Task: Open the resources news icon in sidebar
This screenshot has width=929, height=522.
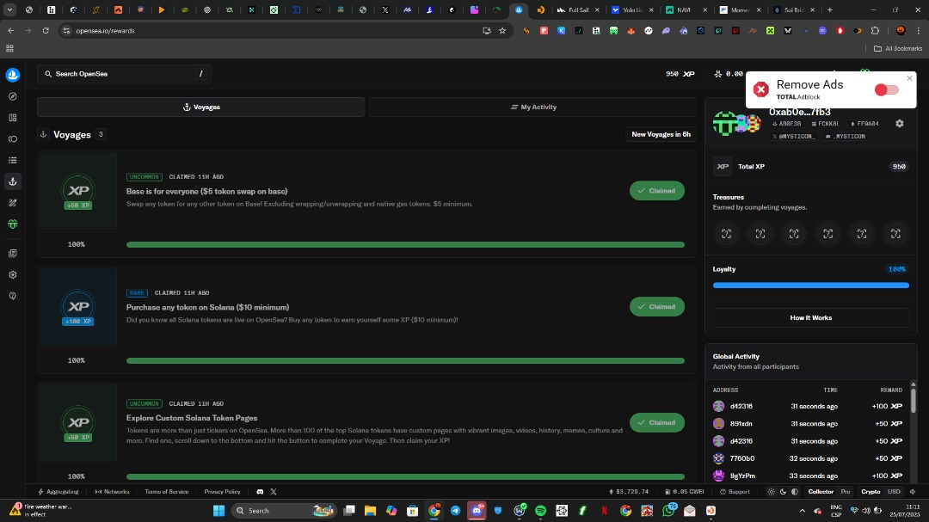Action: pos(12,254)
